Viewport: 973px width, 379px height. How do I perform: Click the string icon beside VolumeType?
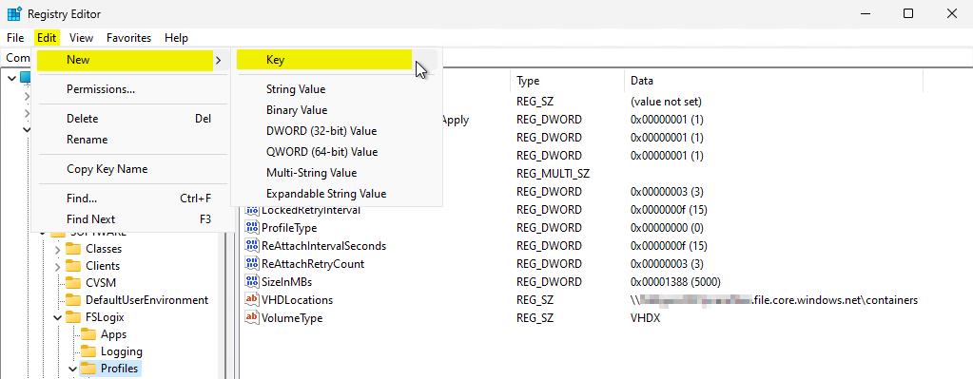(252, 317)
